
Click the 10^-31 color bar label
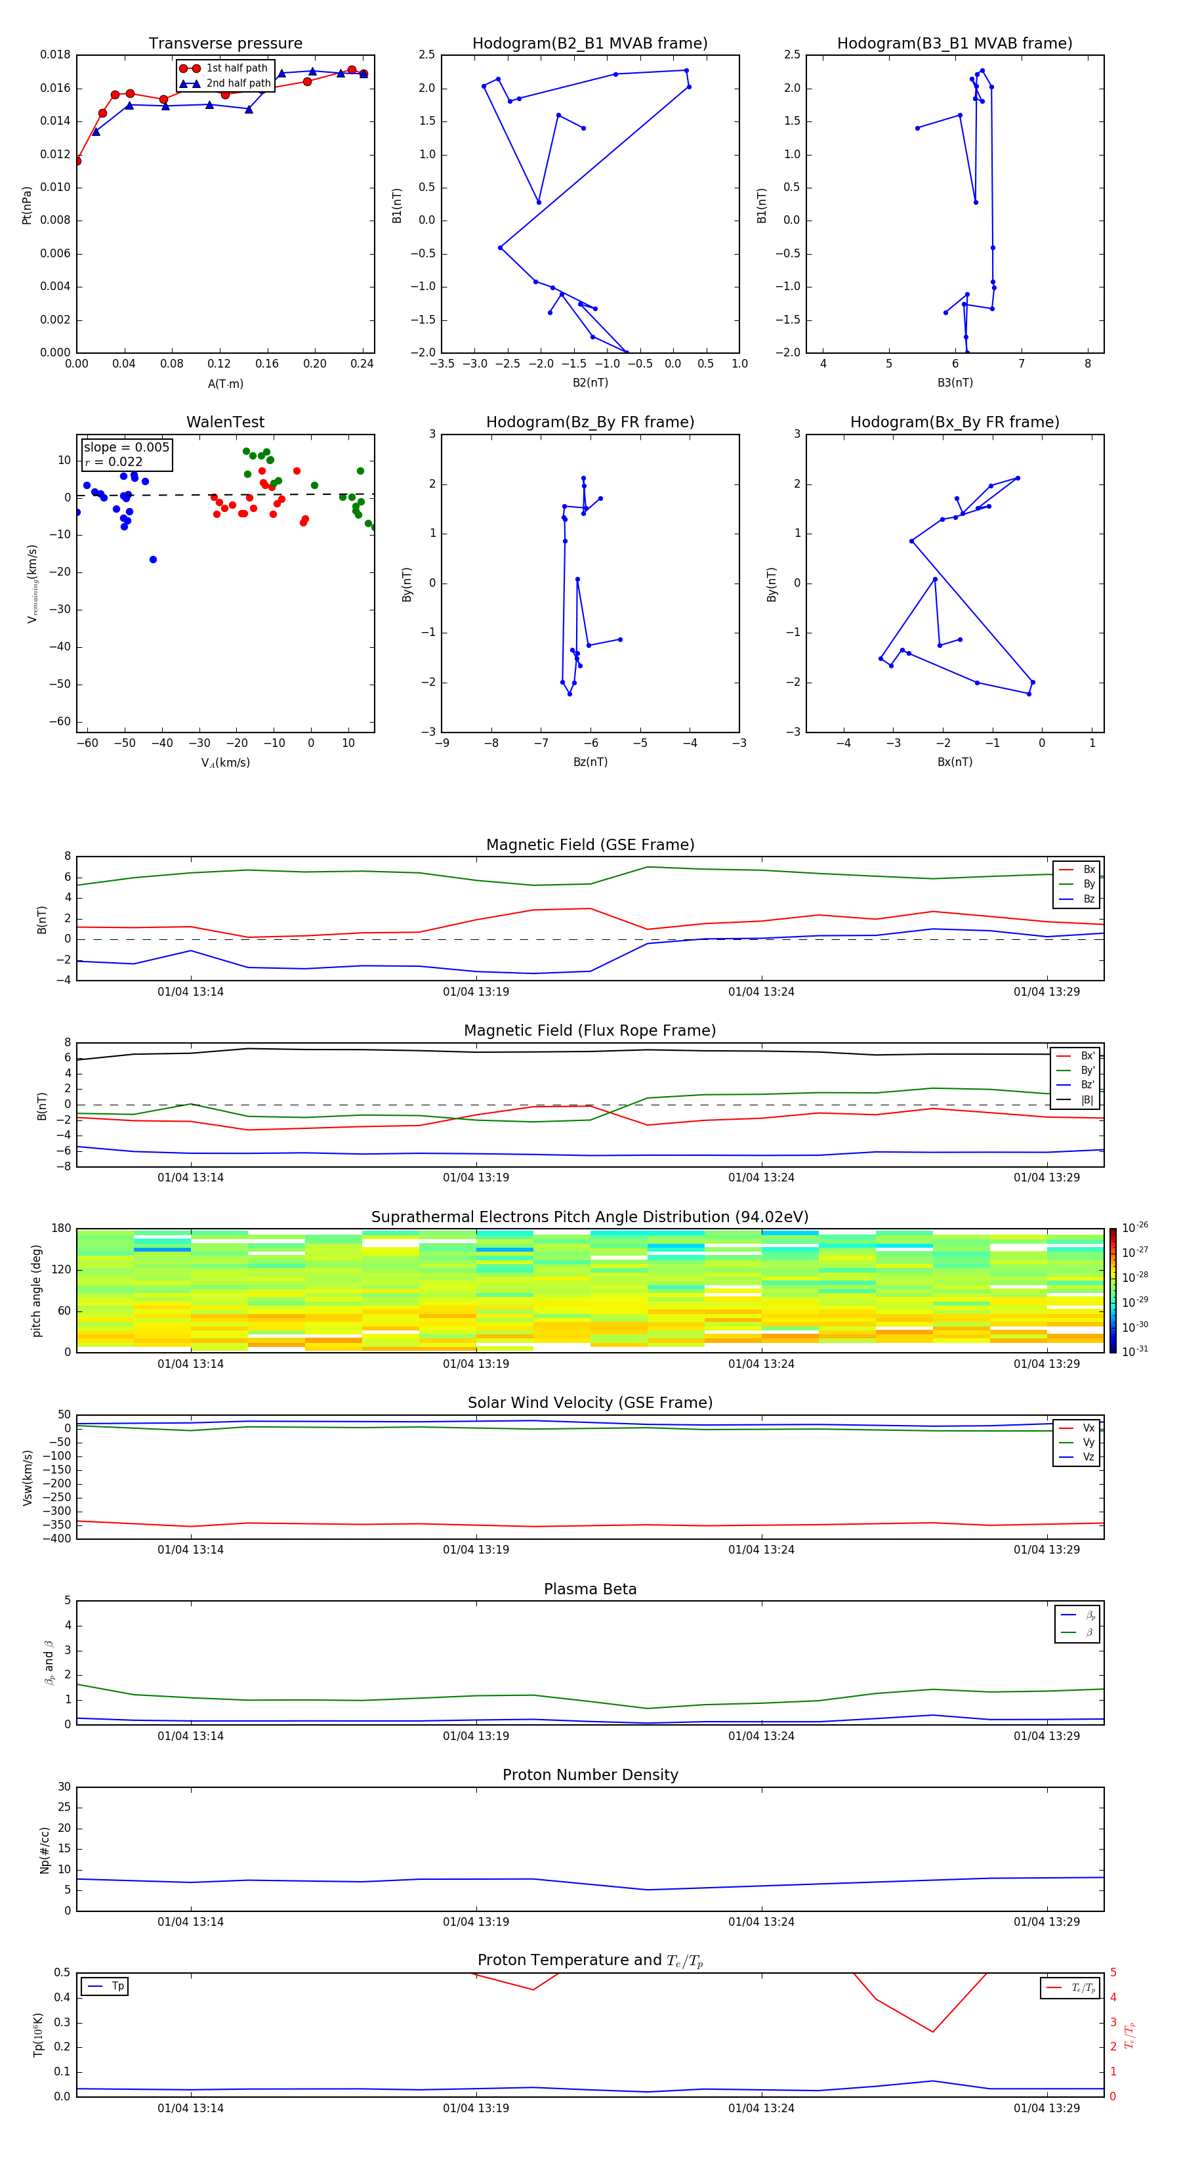[x=1135, y=1351]
